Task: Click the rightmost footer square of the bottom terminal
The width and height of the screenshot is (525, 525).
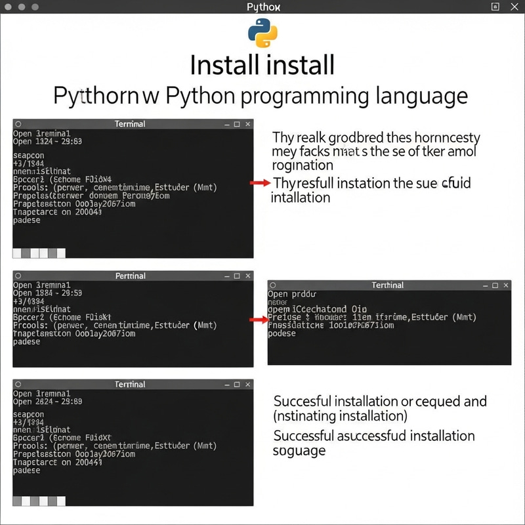Action: [62, 501]
